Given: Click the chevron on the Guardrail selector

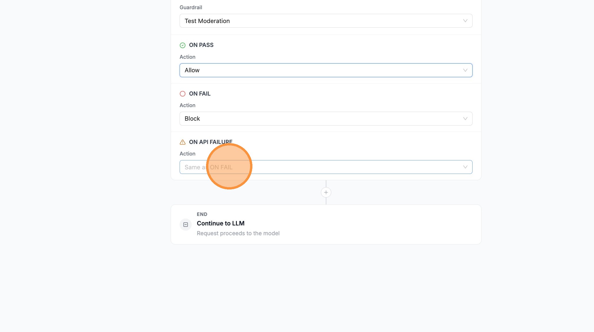Looking at the screenshot, I should [465, 20].
